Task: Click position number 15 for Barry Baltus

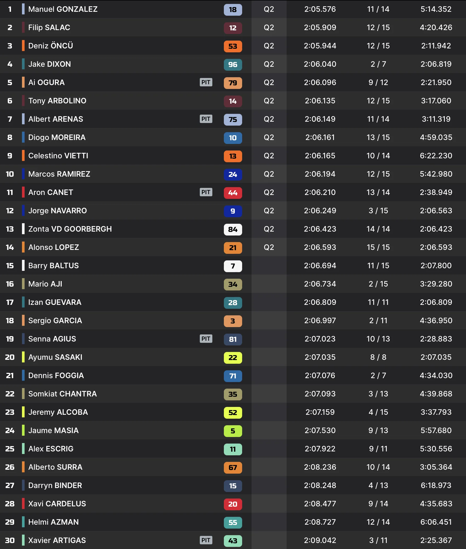Action: click(x=10, y=266)
